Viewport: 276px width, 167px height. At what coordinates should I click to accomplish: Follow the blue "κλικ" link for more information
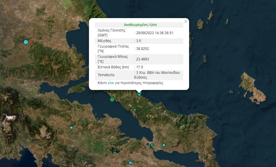click(x=111, y=83)
